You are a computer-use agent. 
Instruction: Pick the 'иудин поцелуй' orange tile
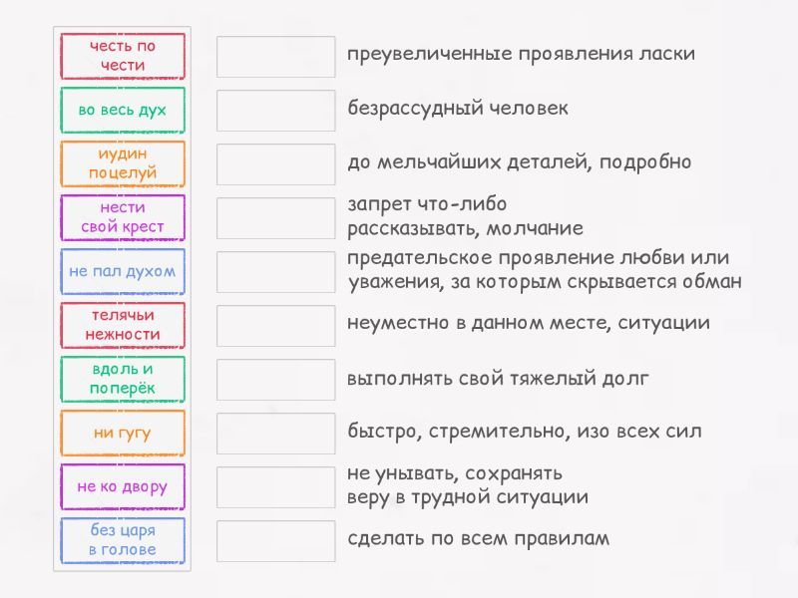(123, 163)
